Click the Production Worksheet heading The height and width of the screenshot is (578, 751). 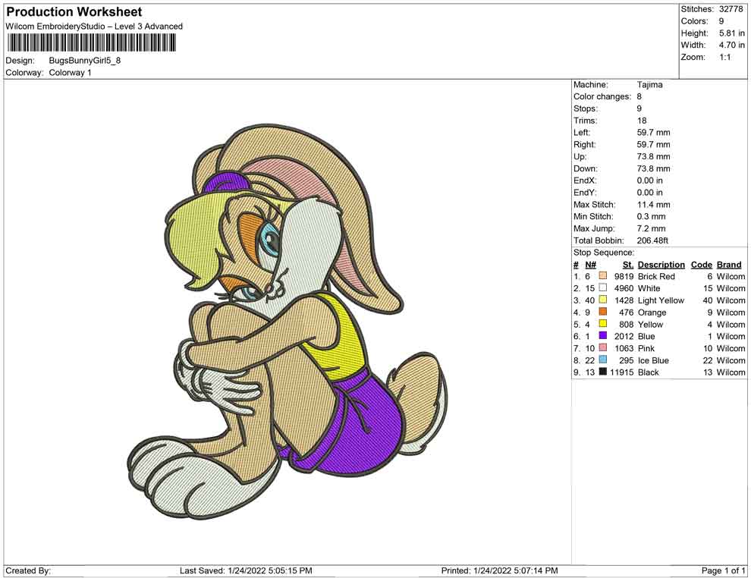click(x=74, y=12)
